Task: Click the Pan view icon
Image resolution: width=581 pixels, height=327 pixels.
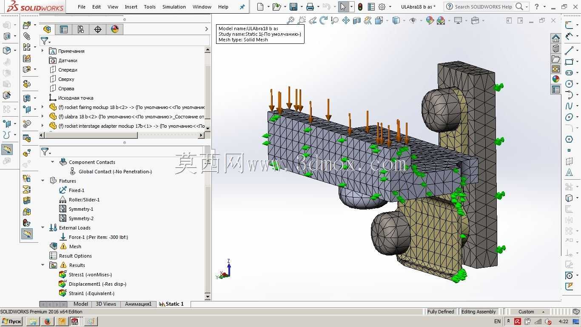Action: point(346,20)
